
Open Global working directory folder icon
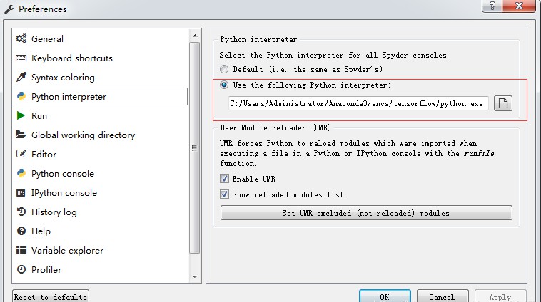[x=21, y=135]
